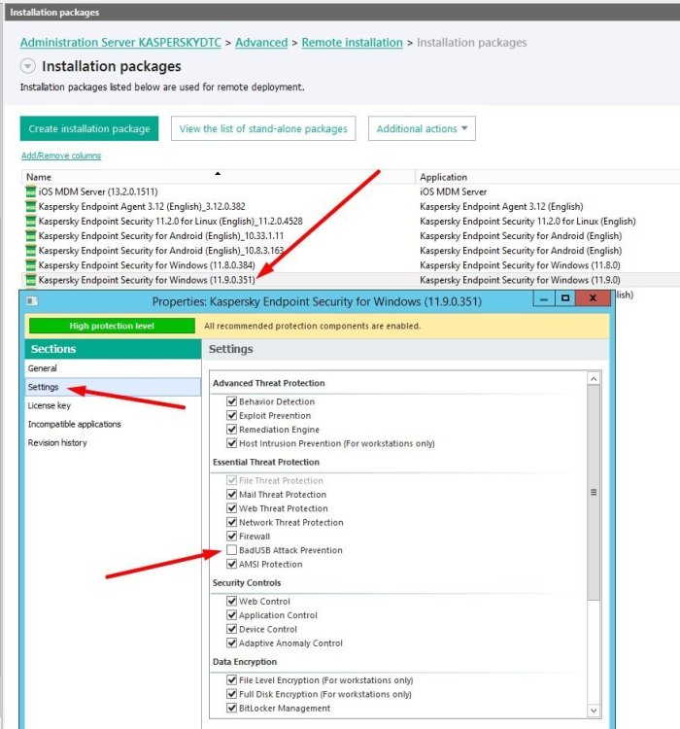
Task: Uncheck Web Control
Action: pos(231,601)
